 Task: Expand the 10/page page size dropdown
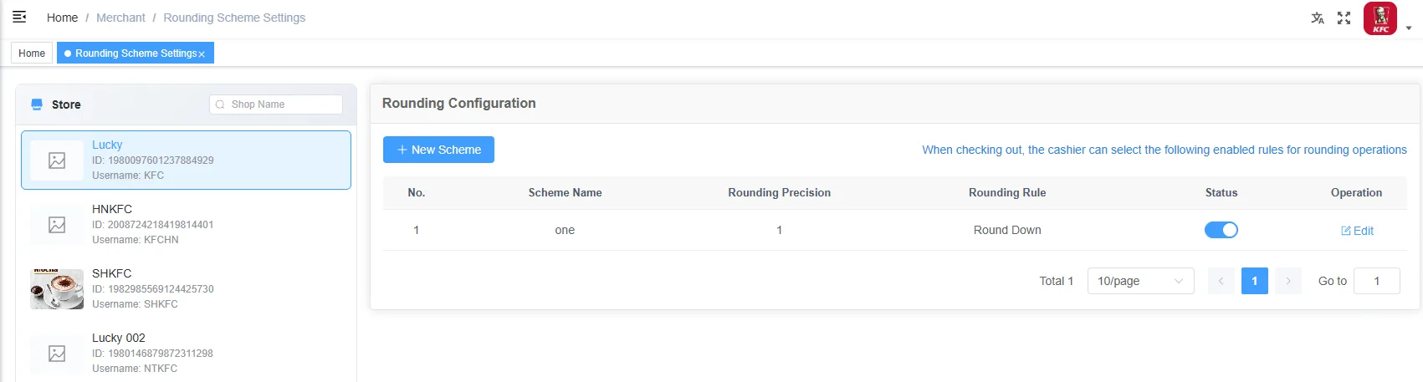pos(1141,281)
